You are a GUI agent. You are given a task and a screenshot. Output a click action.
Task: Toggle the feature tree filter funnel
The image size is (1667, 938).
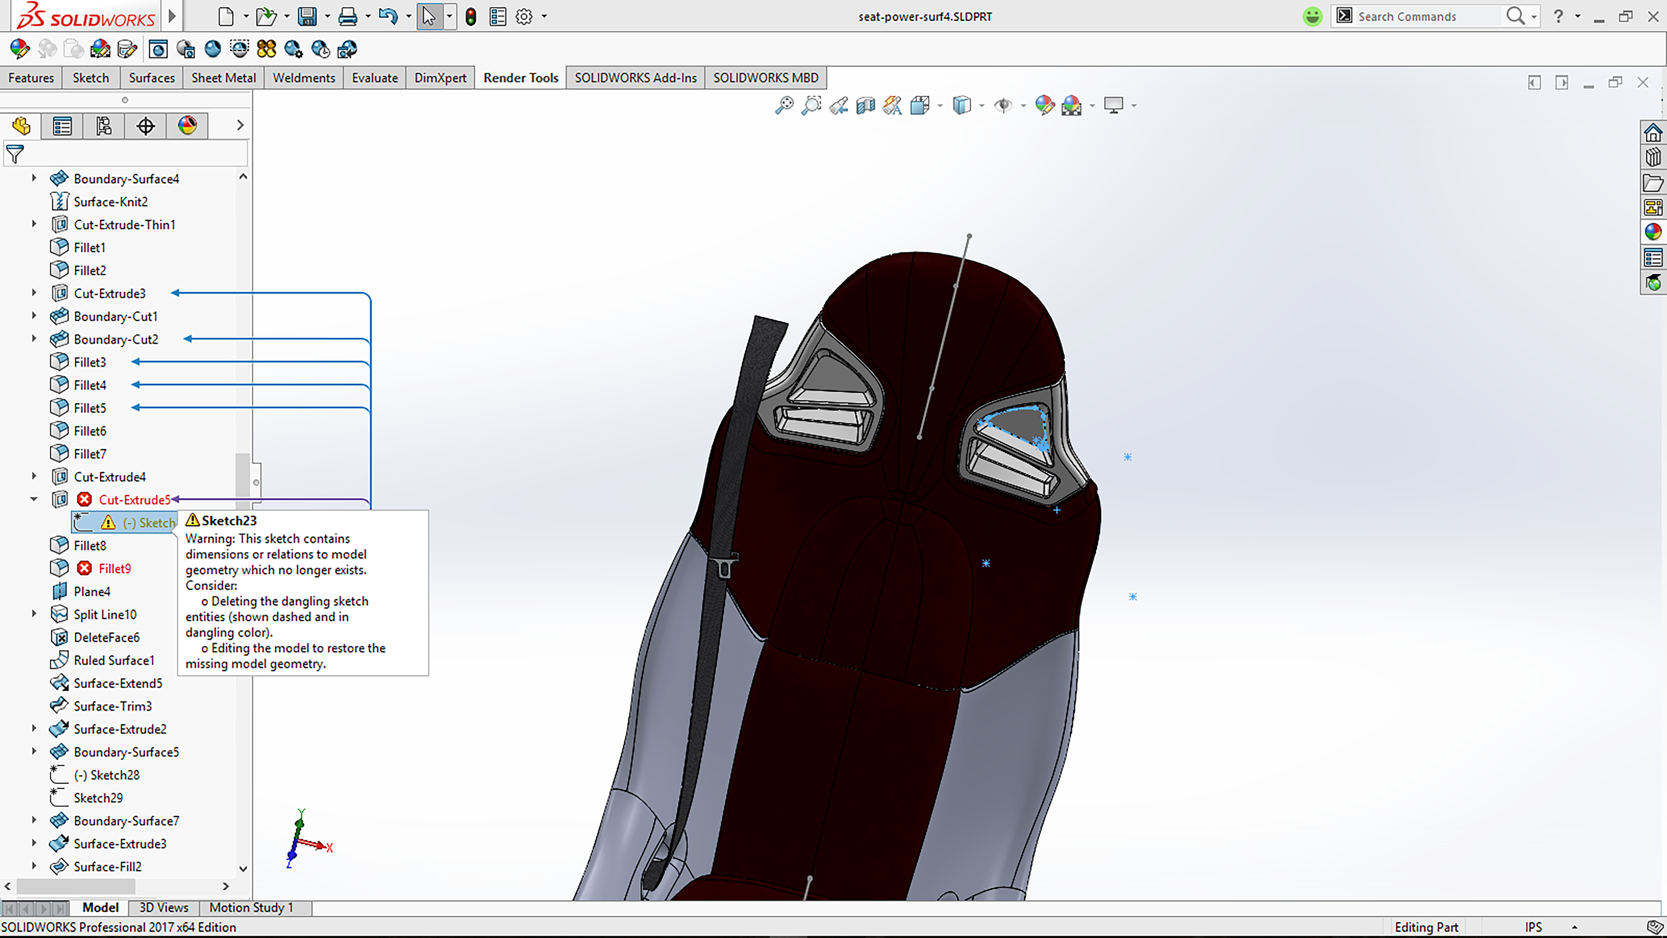click(x=15, y=154)
